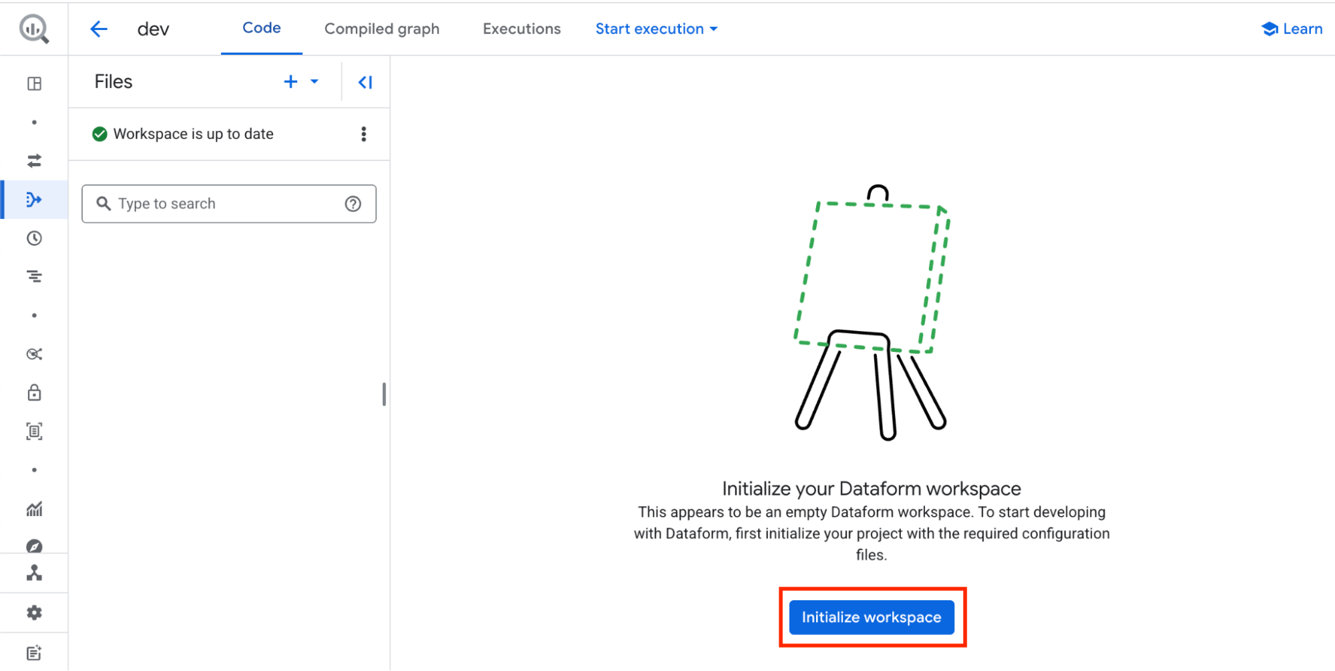Switch to the Compiled graph tab
This screenshot has width=1335, height=671.
click(x=382, y=29)
